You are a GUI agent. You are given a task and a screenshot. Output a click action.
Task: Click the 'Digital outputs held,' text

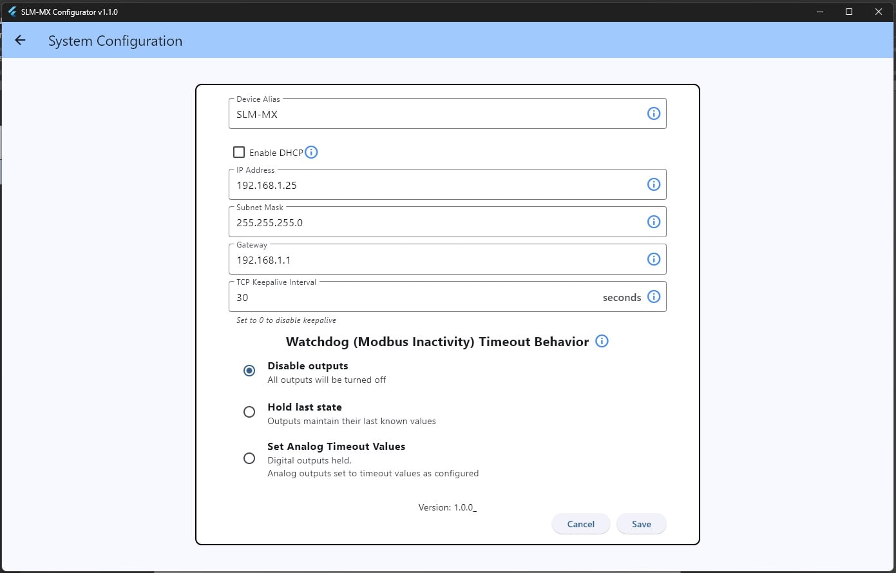[x=309, y=460]
